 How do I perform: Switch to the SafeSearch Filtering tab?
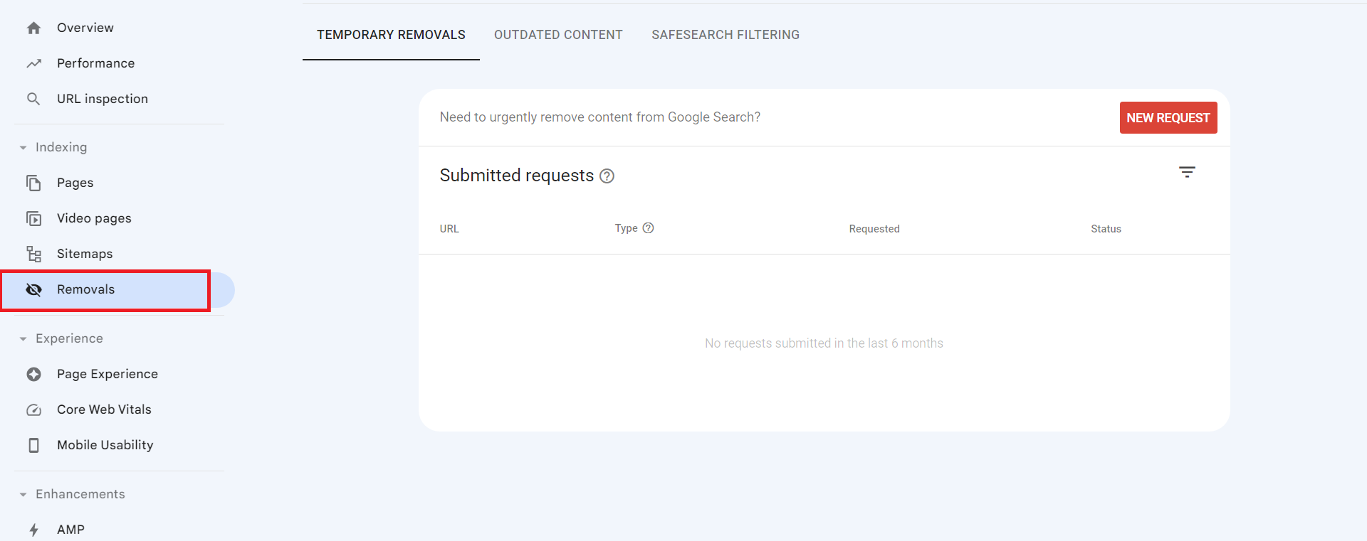click(725, 35)
